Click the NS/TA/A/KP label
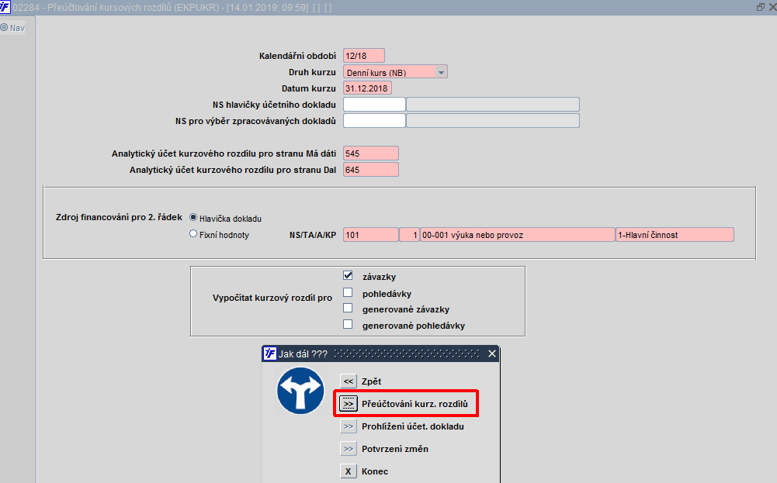777x483 pixels. pos(313,235)
